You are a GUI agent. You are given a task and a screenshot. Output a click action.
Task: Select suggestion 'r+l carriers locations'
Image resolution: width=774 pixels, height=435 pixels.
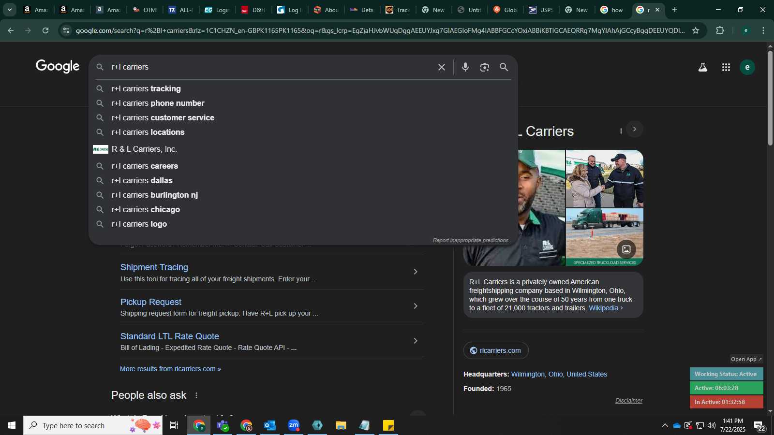tap(303, 132)
